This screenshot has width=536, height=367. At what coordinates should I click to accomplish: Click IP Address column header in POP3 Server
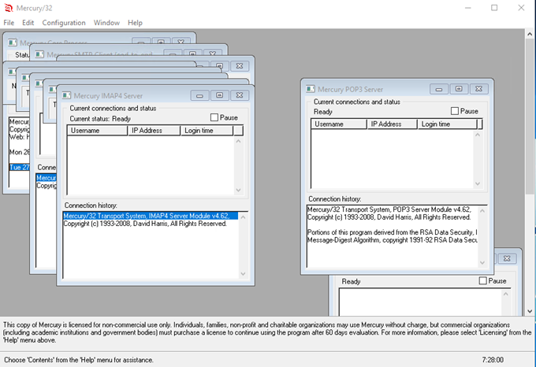(392, 124)
